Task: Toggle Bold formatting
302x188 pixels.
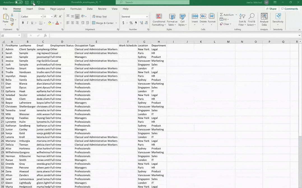Action: (x=23, y=23)
